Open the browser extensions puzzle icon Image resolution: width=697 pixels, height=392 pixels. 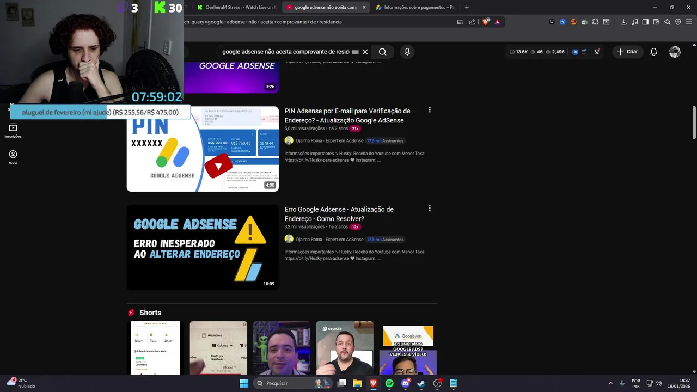(x=595, y=22)
